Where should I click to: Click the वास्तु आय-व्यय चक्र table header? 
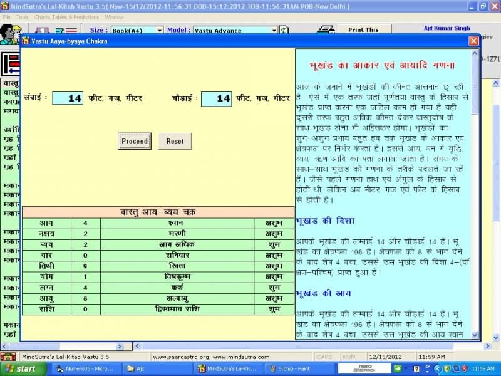pyautogui.click(x=158, y=212)
